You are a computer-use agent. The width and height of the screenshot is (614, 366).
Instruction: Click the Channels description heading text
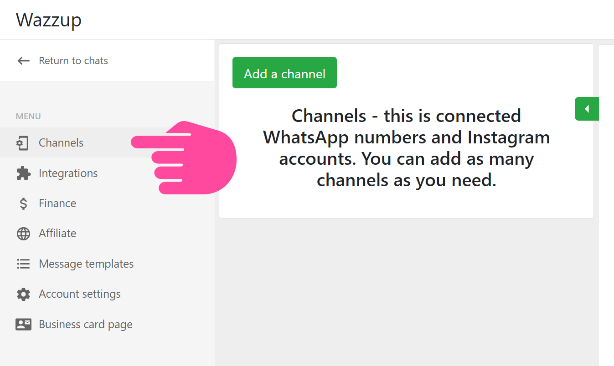(406, 148)
